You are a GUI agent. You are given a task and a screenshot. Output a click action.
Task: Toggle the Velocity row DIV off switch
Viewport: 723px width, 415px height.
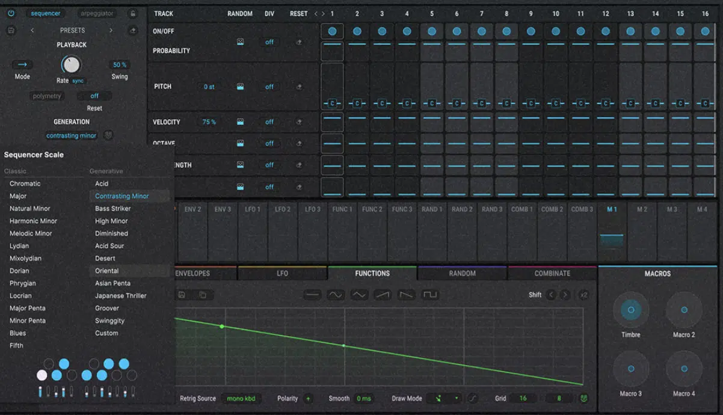point(269,121)
